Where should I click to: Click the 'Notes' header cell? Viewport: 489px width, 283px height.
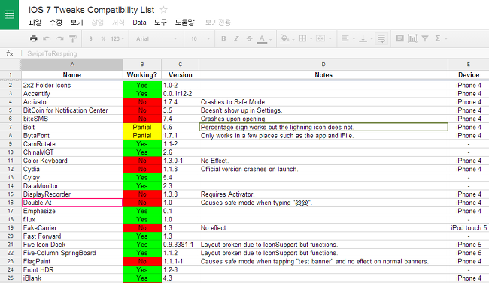pos(323,75)
